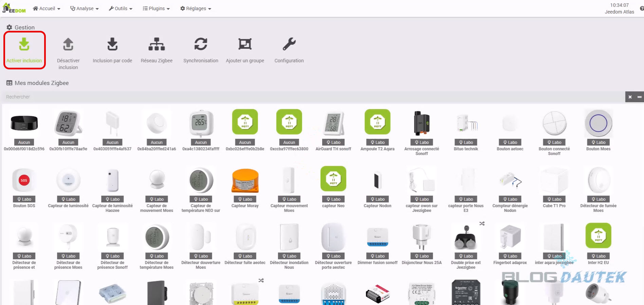Expand the Outils dropdown menu
Screen dimensions: 644x305
click(x=121, y=8)
